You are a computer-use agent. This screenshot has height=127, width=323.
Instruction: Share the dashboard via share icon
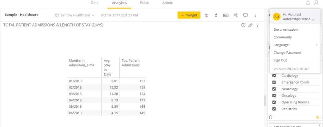[x=235, y=15]
